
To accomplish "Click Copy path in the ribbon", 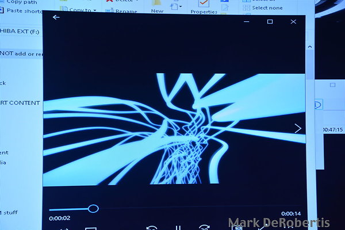I will [22, 2].
